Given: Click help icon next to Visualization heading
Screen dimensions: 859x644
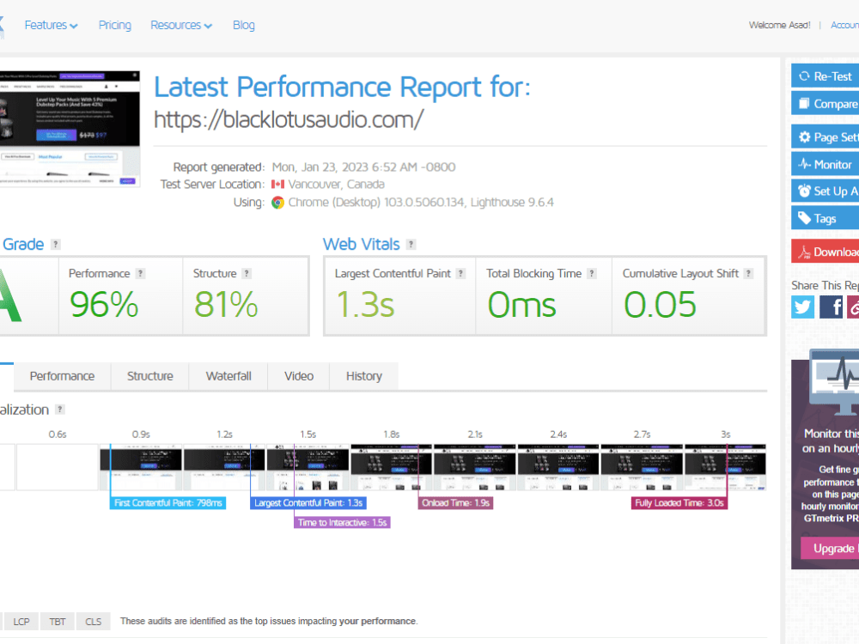Looking at the screenshot, I should coord(60,409).
